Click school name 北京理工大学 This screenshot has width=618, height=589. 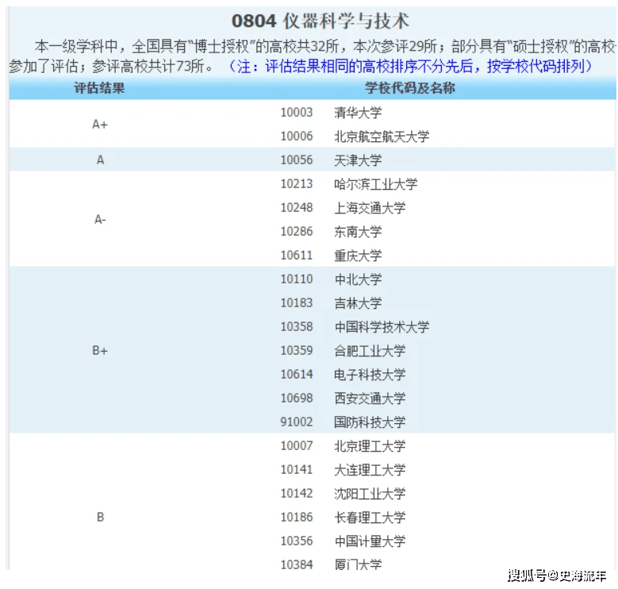[x=370, y=446]
